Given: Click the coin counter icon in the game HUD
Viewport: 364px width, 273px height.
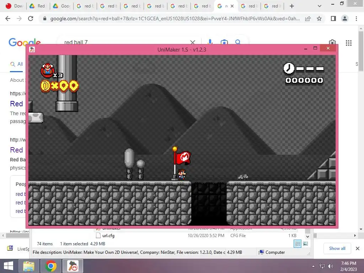Looking at the screenshot, I should (45, 86).
